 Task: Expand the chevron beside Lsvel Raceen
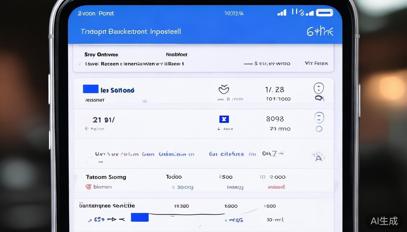[80, 64]
